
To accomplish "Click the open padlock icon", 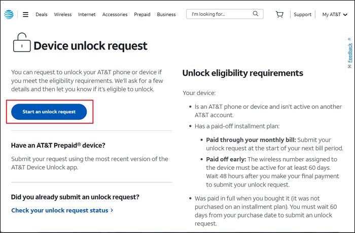I will 20,43.
